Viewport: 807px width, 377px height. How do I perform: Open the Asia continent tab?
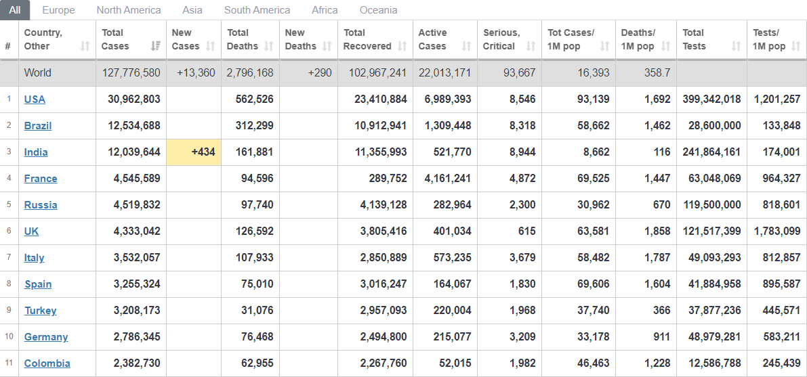click(192, 10)
